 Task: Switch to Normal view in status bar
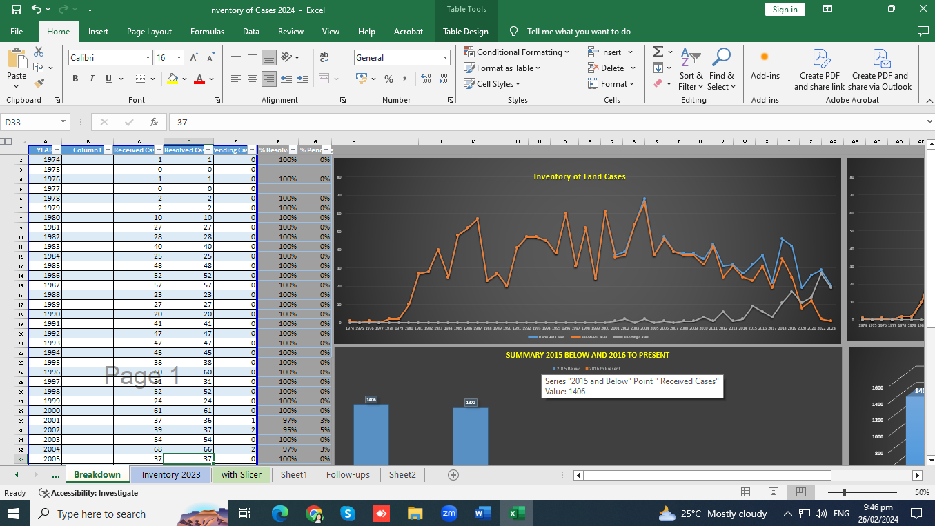746,492
